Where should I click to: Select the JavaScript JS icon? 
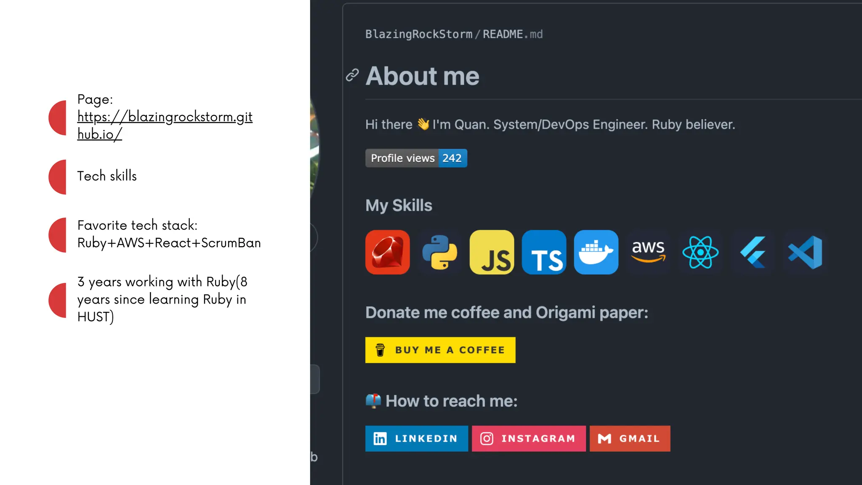point(492,252)
